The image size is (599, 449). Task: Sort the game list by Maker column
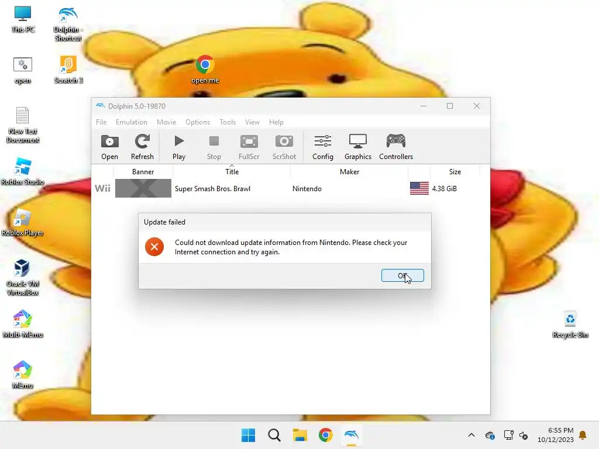[x=350, y=172]
